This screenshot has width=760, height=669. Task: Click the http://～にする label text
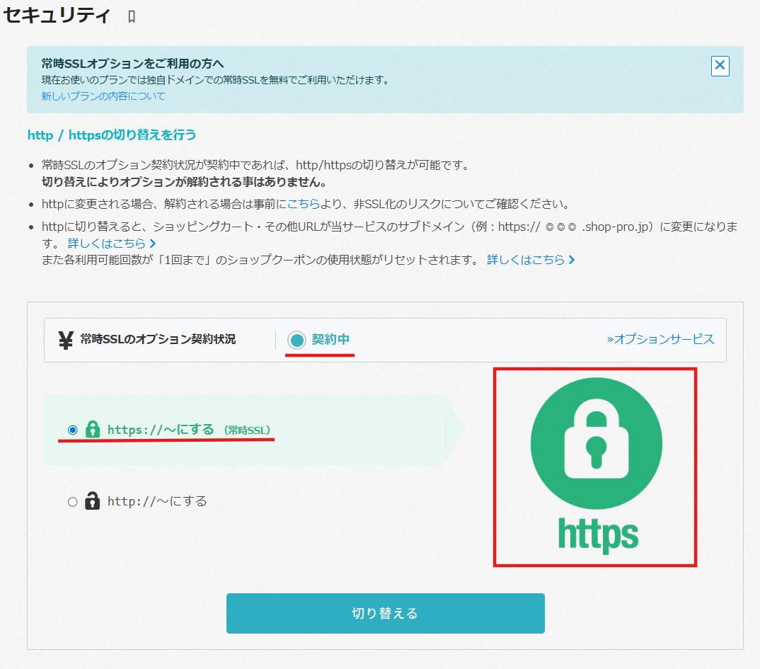(x=157, y=501)
